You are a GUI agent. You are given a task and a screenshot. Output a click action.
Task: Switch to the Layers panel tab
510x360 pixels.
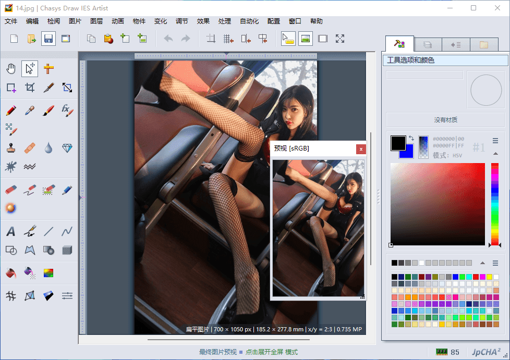click(x=428, y=44)
